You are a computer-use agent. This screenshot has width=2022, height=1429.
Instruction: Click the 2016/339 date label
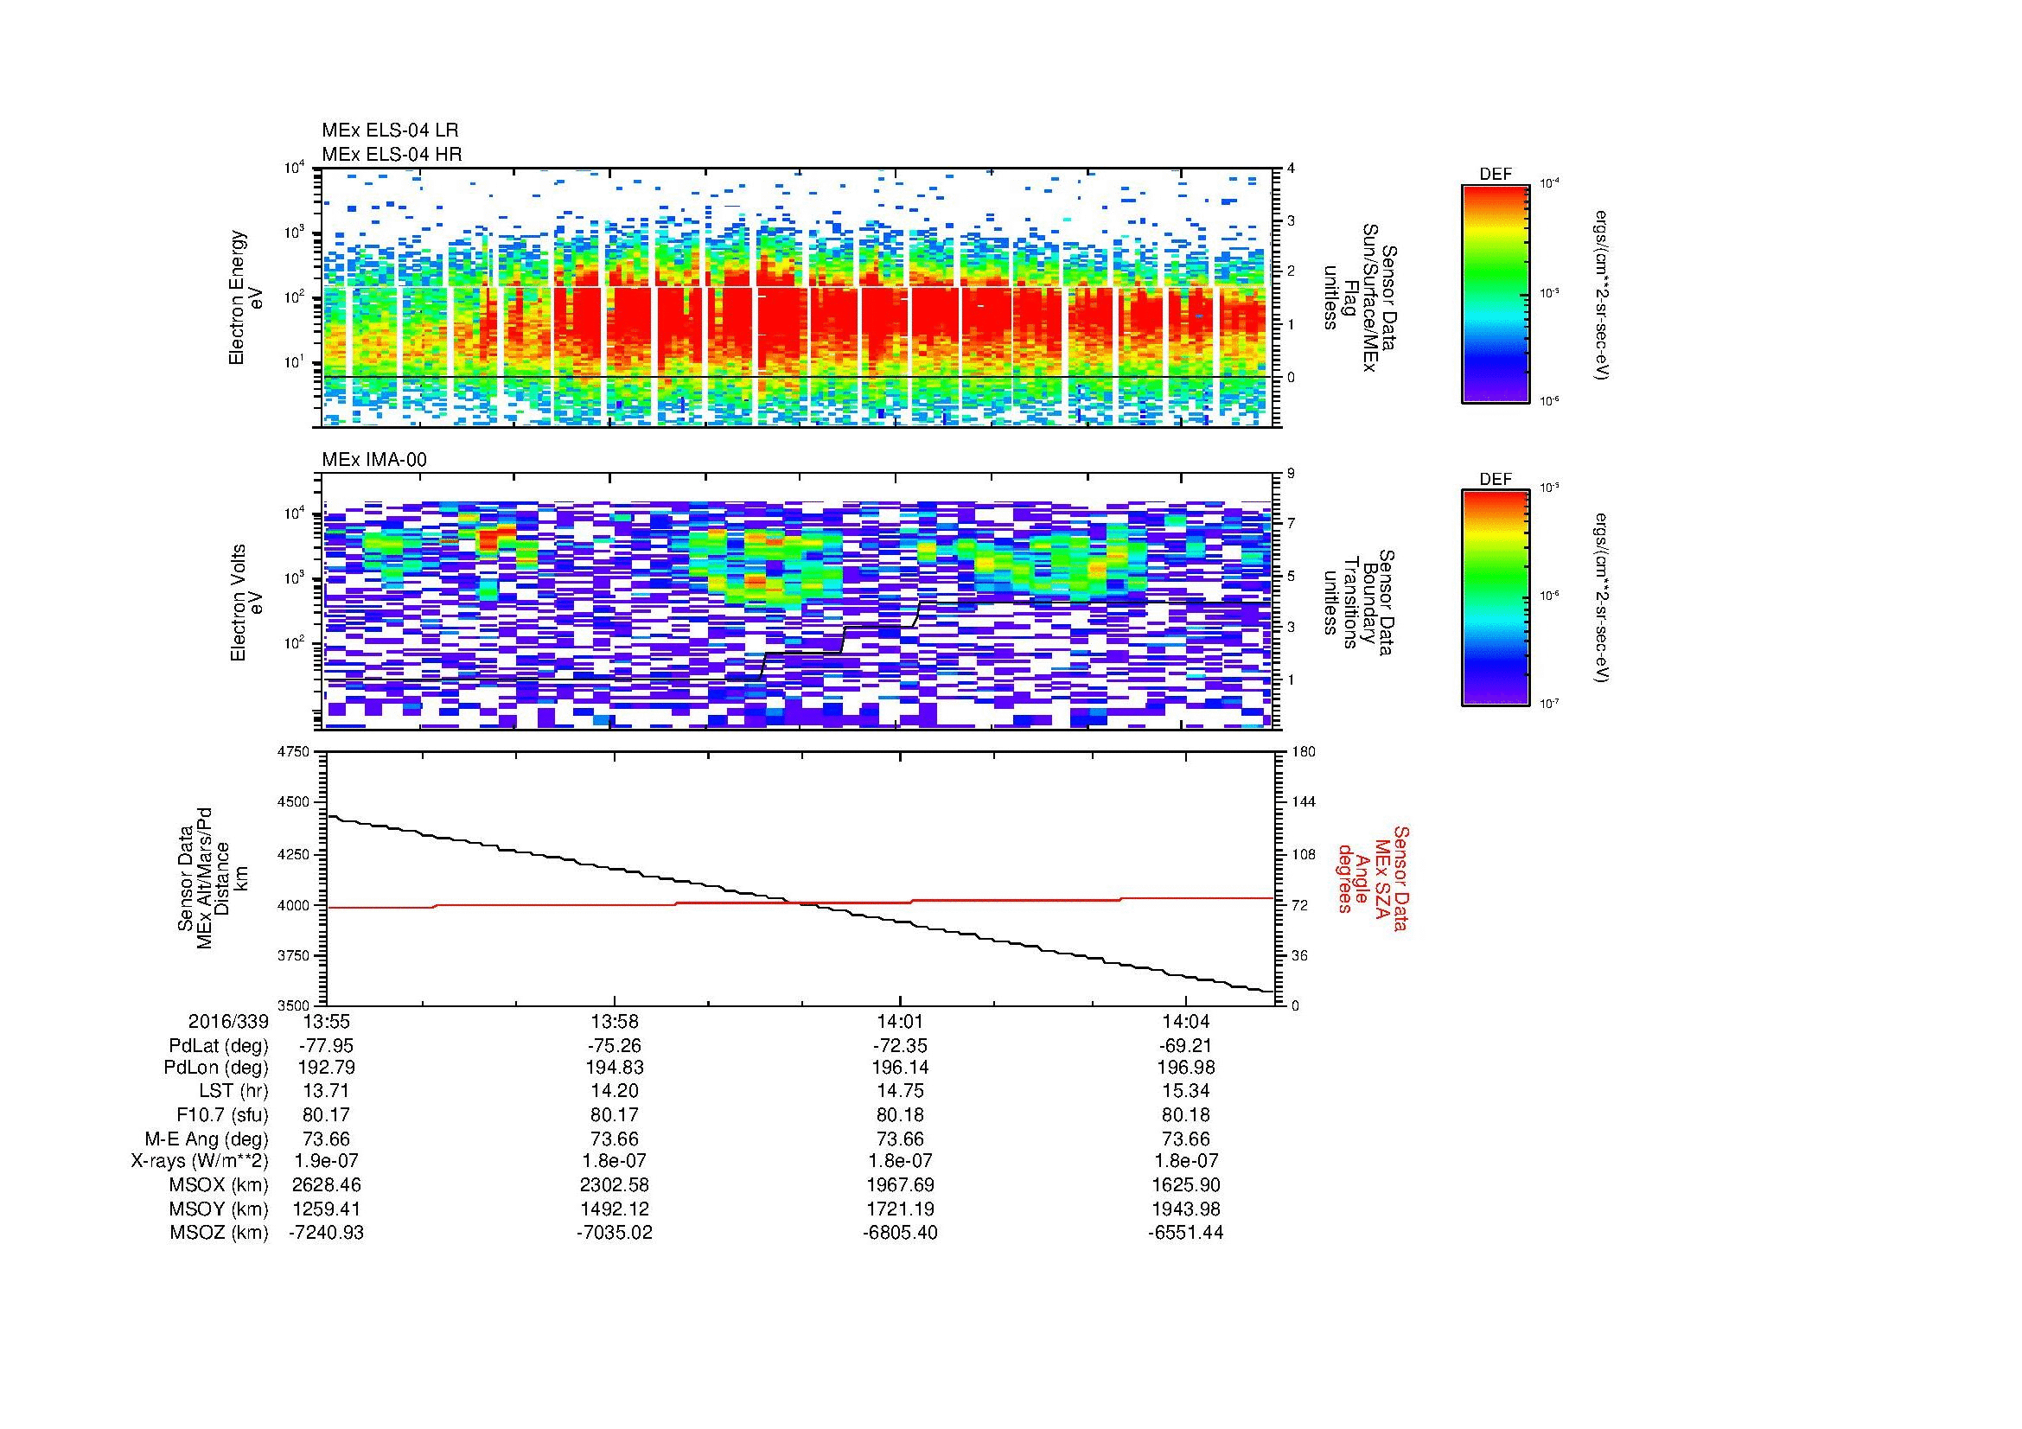click(228, 1021)
